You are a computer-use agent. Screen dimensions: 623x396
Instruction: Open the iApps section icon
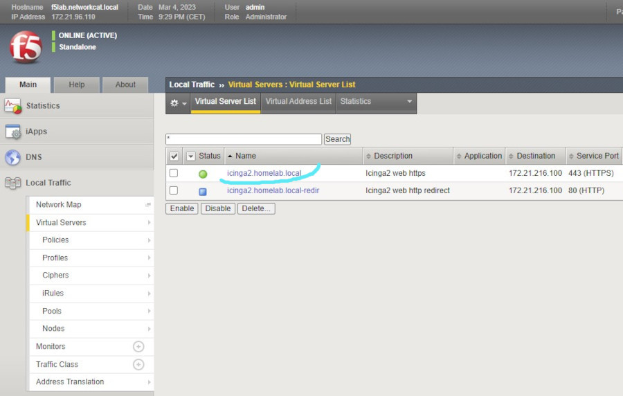(12, 132)
